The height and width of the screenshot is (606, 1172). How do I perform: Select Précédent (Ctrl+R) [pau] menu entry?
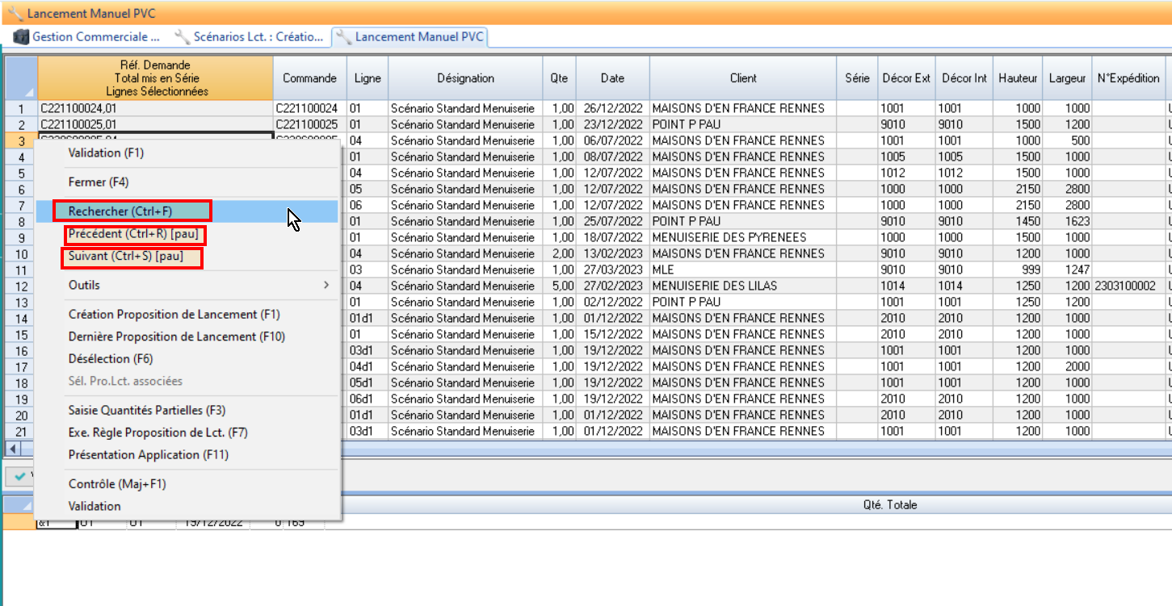pos(135,234)
